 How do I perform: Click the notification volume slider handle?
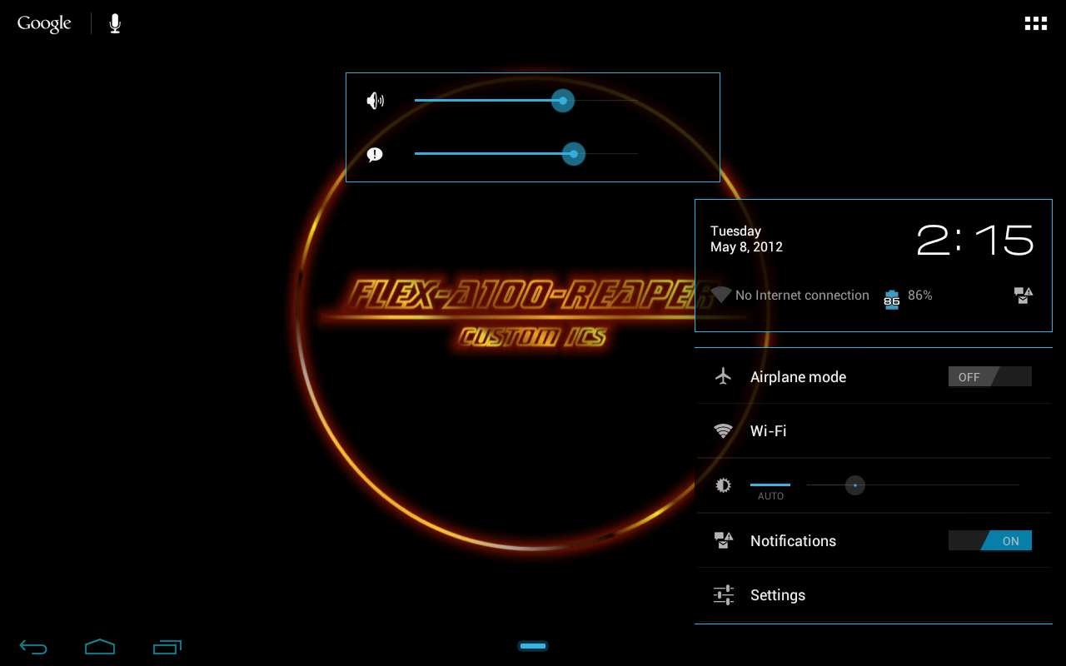tap(574, 154)
